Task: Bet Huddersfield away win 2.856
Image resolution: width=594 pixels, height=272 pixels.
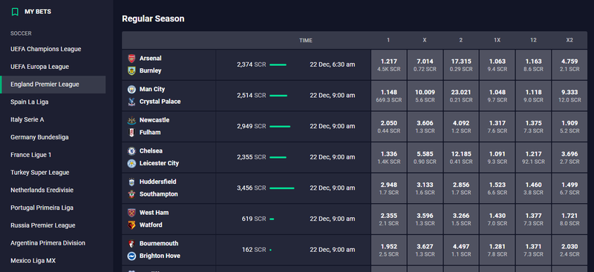Action: pos(461,188)
